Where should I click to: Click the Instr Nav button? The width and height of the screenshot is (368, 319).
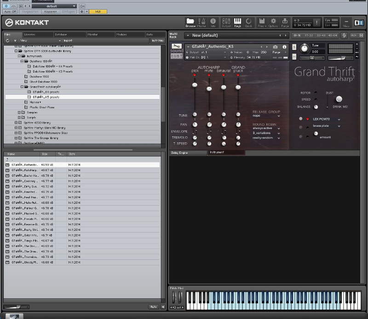(157, 40)
